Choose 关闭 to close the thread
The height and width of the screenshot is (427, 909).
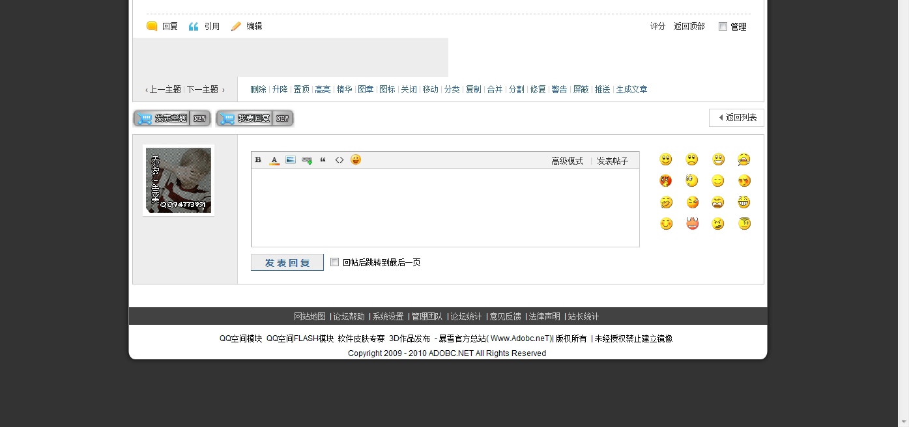point(409,90)
